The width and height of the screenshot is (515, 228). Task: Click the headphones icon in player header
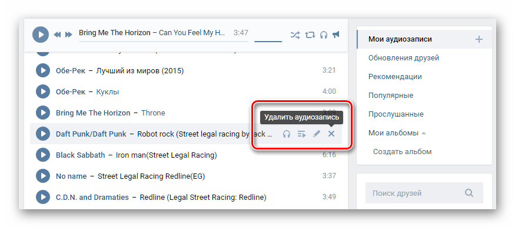pyautogui.click(x=324, y=35)
